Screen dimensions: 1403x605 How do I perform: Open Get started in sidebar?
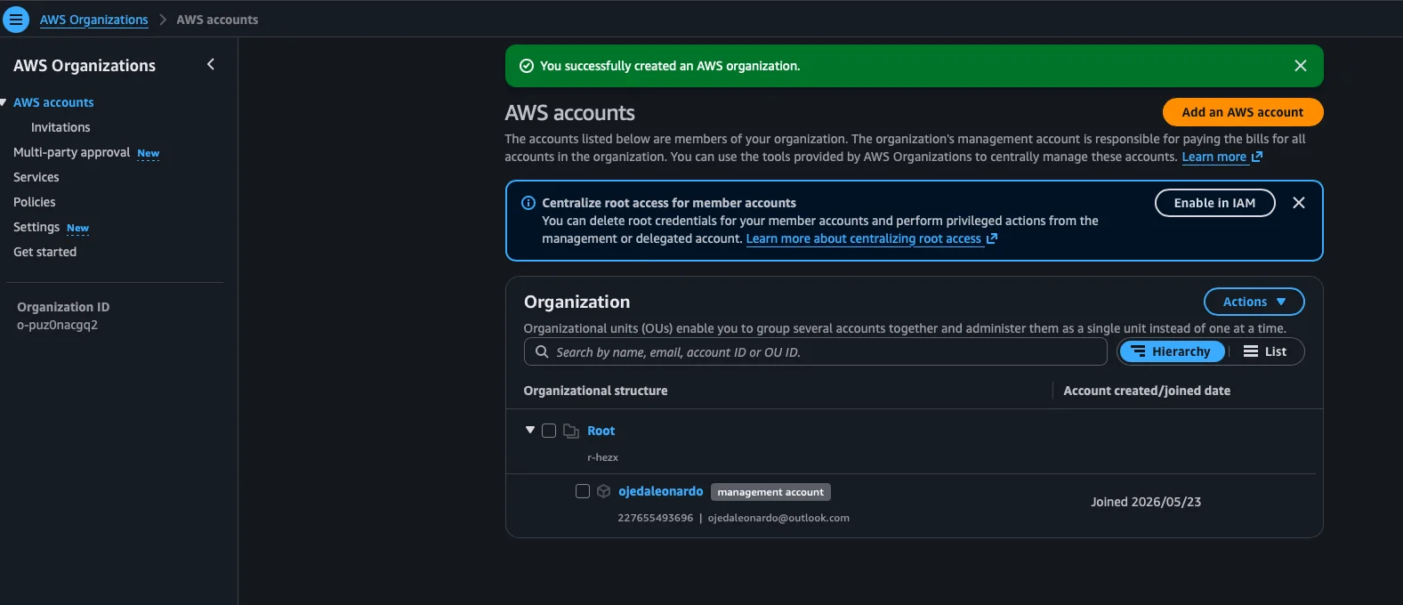45,252
